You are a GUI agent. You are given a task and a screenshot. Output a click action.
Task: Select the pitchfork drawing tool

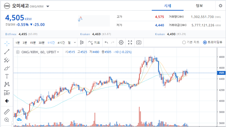(7, 60)
